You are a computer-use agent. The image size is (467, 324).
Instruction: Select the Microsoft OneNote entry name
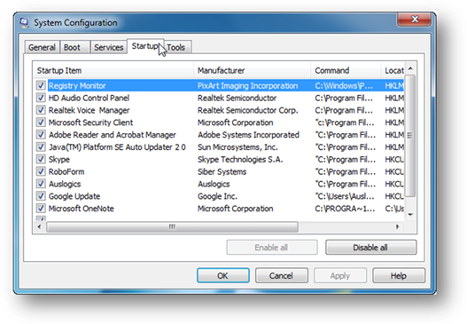tap(81, 209)
